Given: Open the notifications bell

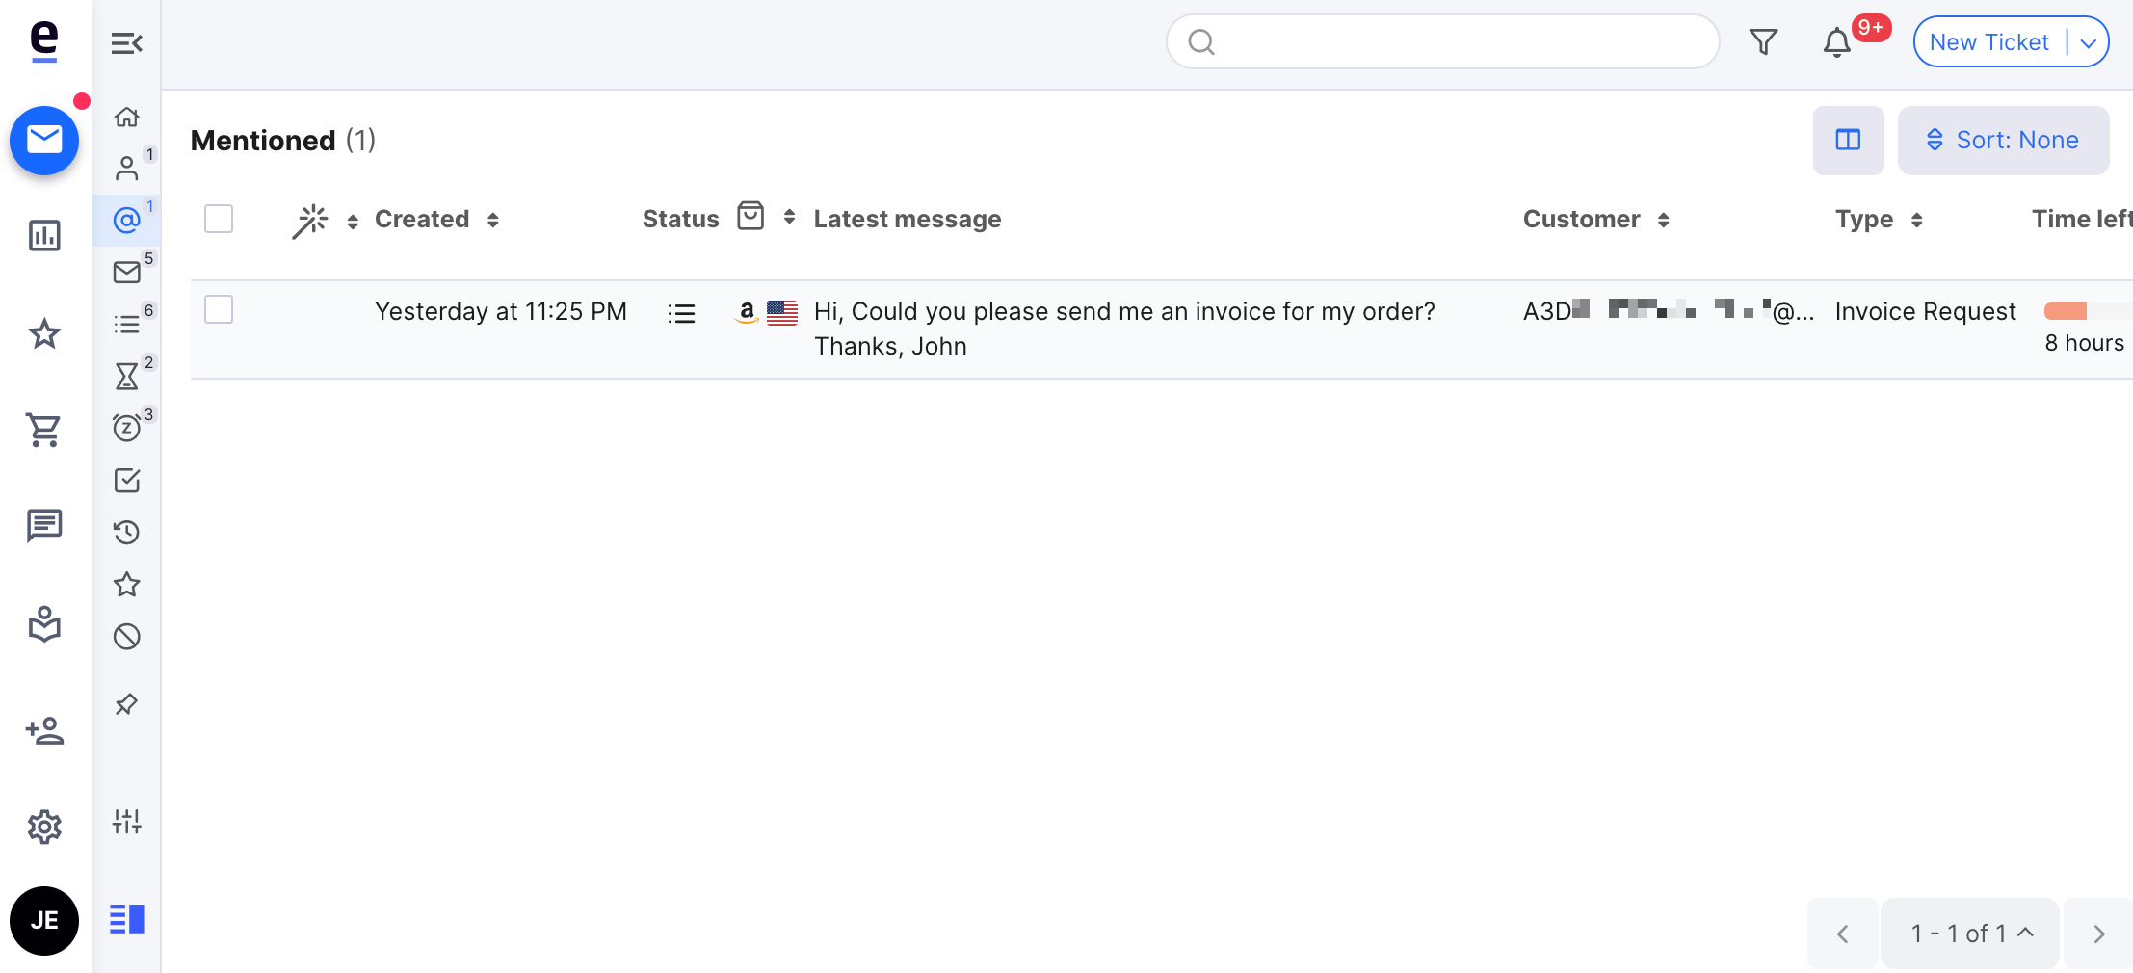Looking at the screenshot, I should point(1836,42).
